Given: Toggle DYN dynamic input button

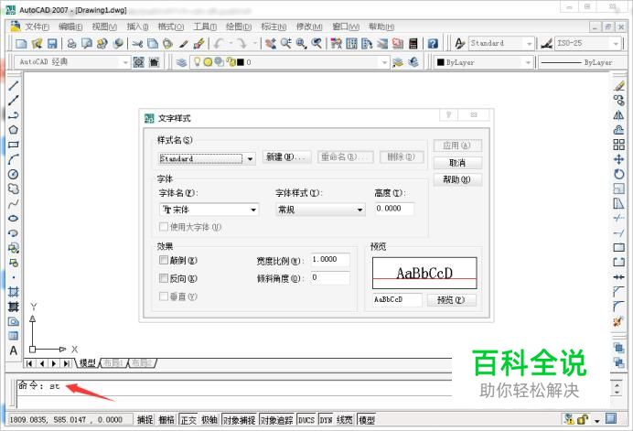Looking at the screenshot, I should pyautogui.click(x=326, y=420).
